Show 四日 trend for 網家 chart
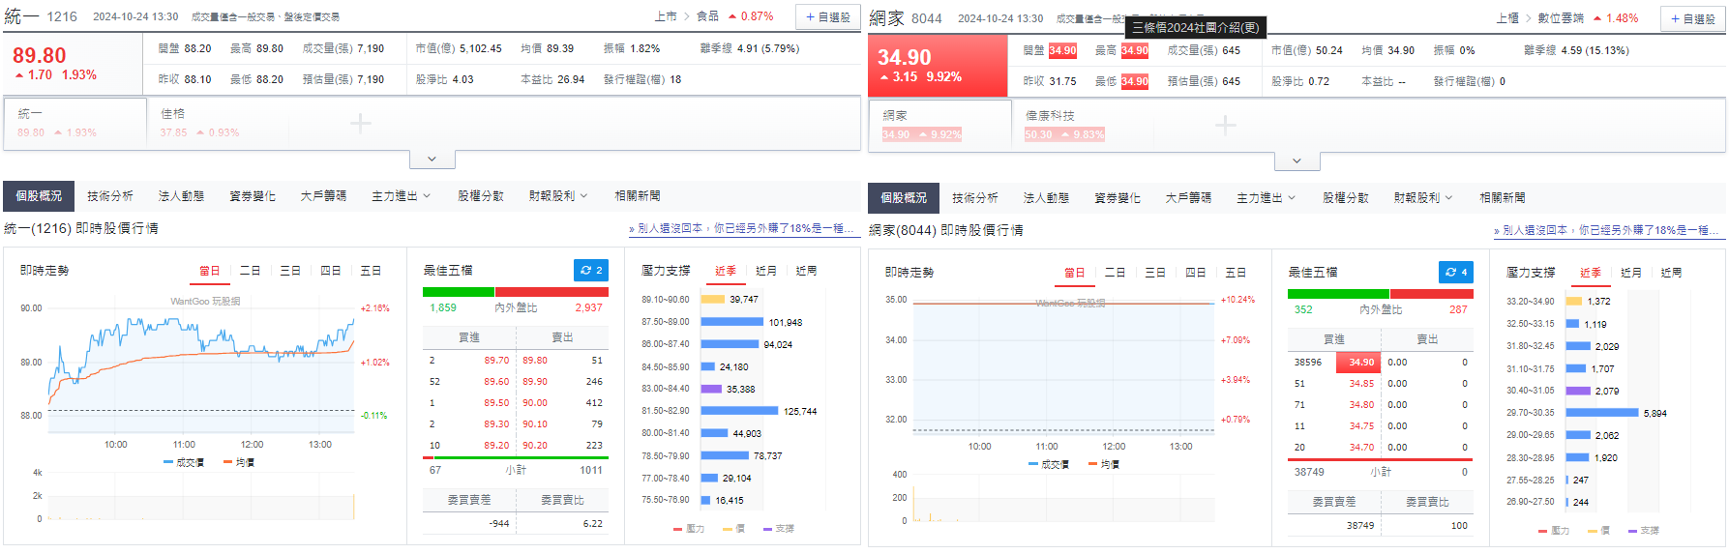 [1196, 273]
